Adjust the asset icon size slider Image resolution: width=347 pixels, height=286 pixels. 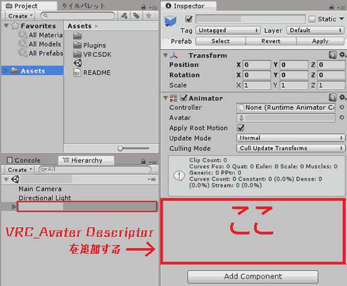click(x=120, y=148)
